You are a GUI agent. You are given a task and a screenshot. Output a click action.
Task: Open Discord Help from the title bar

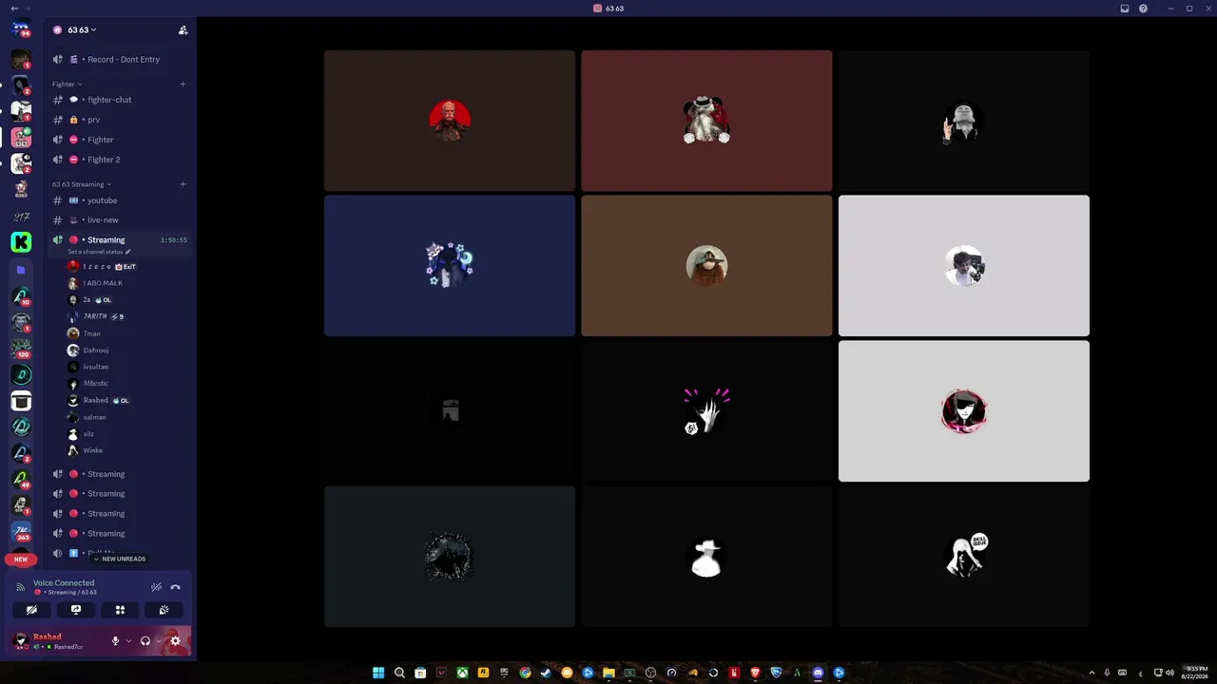tap(1143, 9)
